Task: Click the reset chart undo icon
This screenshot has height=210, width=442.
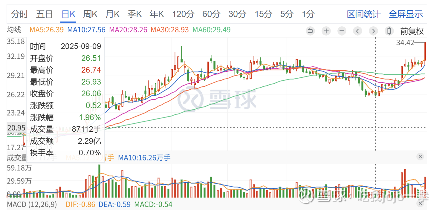Action: point(311,31)
